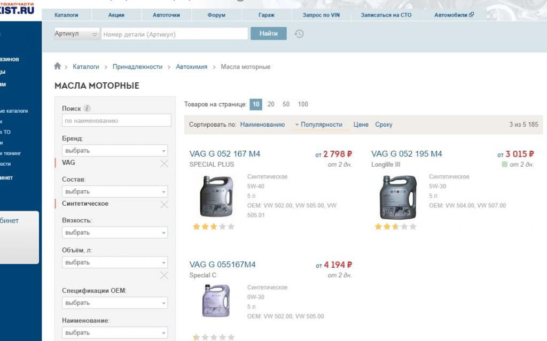Go to Автоточки in top navigation
This screenshot has height=341, width=547.
point(167,15)
